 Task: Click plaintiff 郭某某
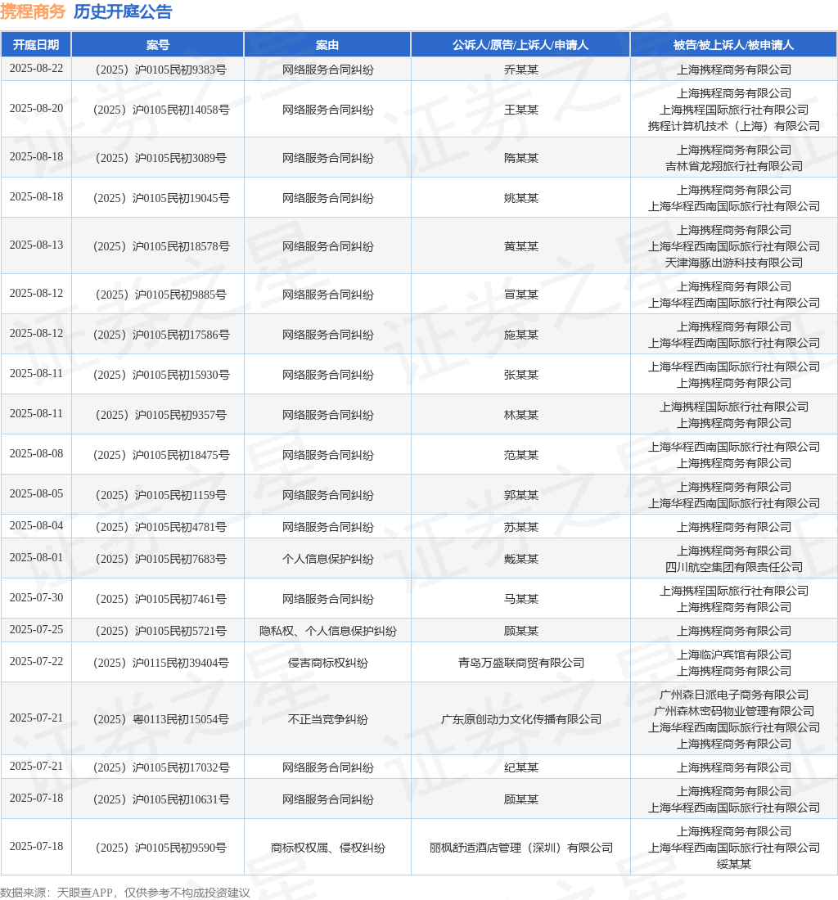click(x=521, y=495)
